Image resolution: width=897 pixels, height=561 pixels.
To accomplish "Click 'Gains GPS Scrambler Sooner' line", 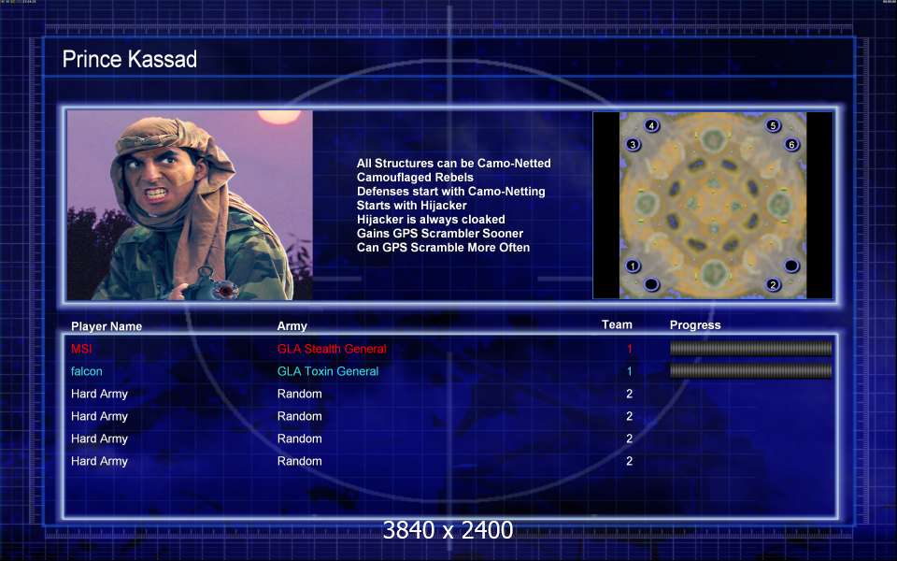I will coord(440,233).
